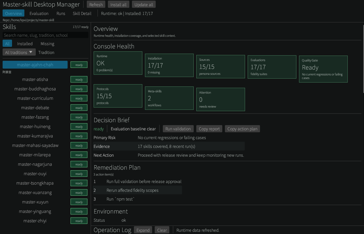Select master-ouyi in skills list
The image size is (364, 234).
tap(35, 174)
